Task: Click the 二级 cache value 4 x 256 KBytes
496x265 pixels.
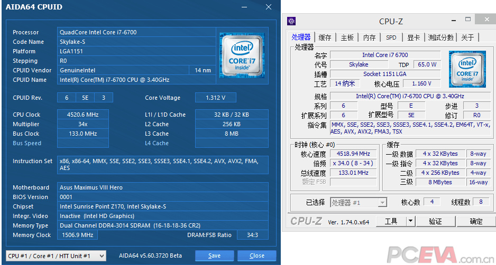Action: 440,173
